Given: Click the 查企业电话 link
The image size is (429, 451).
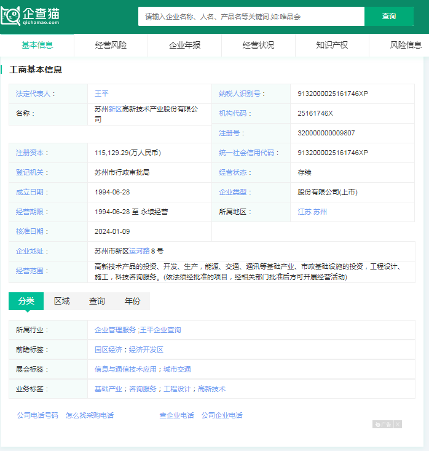Looking at the screenshot, I should tap(176, 415).
